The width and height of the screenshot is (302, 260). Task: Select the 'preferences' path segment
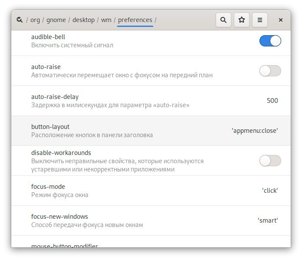135,20
